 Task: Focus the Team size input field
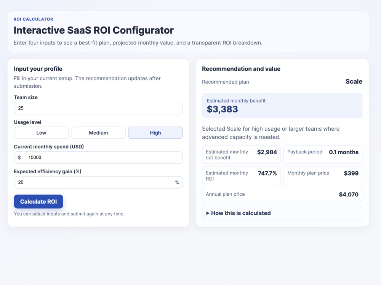click(98, 108)
